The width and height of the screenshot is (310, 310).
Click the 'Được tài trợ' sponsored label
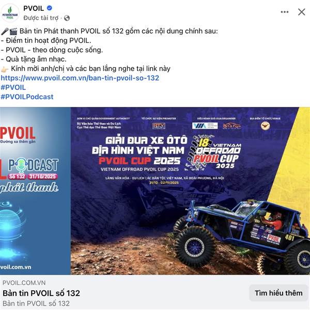click(41, 18)
